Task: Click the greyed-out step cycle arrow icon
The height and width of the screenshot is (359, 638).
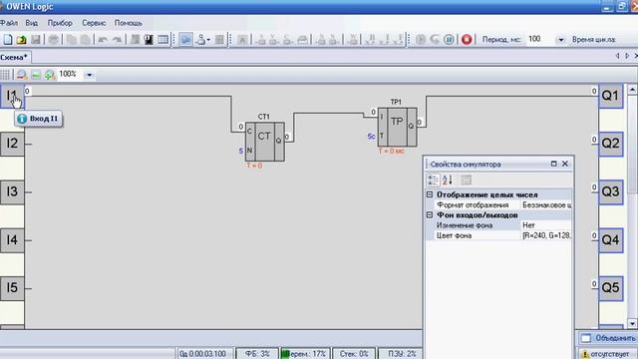Action: (x=435, y=40)
